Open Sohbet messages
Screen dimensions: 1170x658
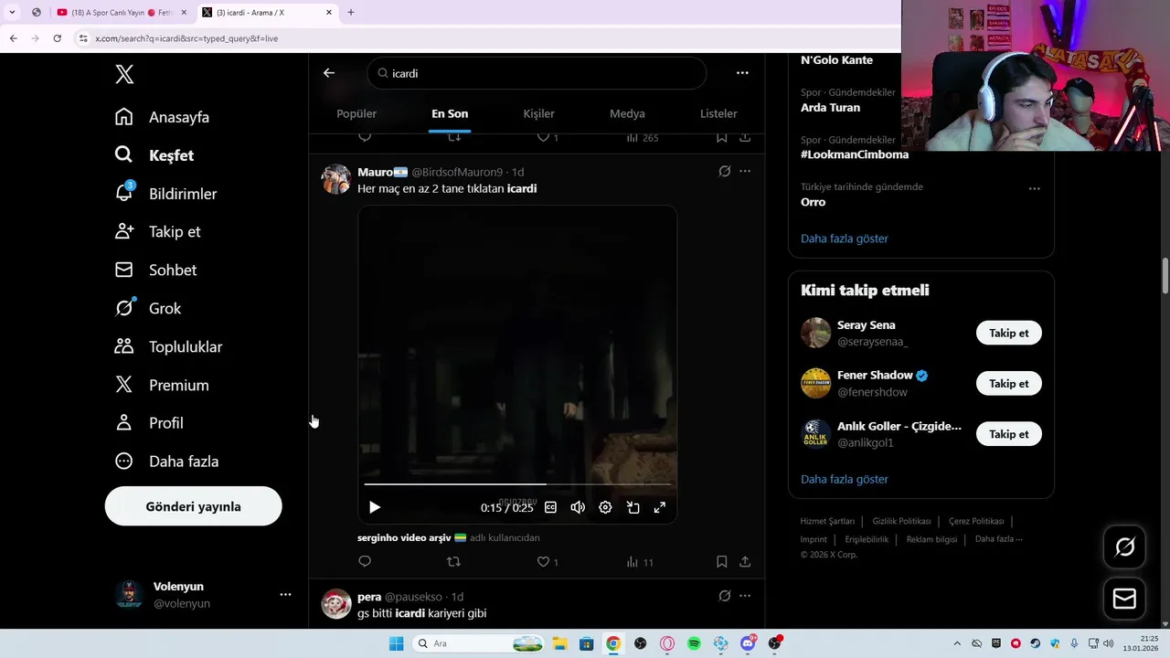pos(155,270)
